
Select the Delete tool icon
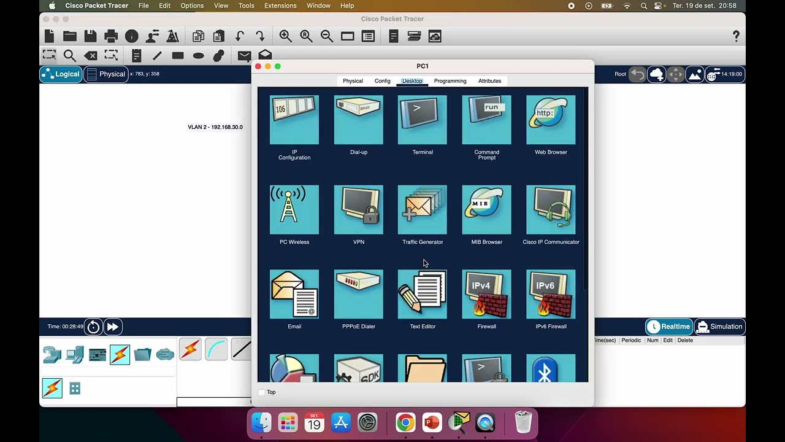pyautogui.click(x=91, y=56)
